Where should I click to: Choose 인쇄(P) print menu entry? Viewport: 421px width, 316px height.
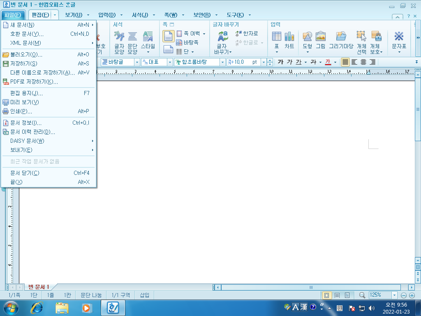coord(49,111)
